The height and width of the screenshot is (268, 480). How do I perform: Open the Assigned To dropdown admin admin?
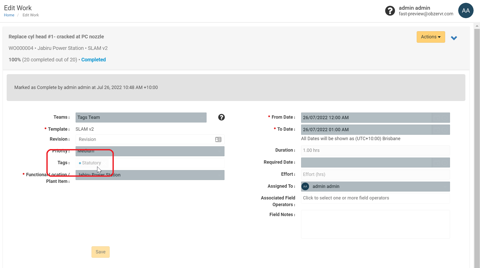click(375, 186)
